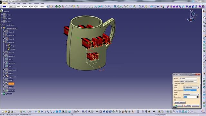Viewport: 206px width, 116px height.
Task: Click the Up-to element No selection field
Action: (190, 90)
